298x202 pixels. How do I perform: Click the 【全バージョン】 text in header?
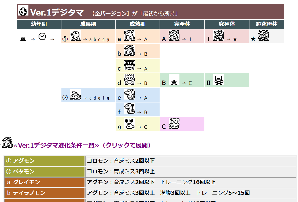[110, 13]
